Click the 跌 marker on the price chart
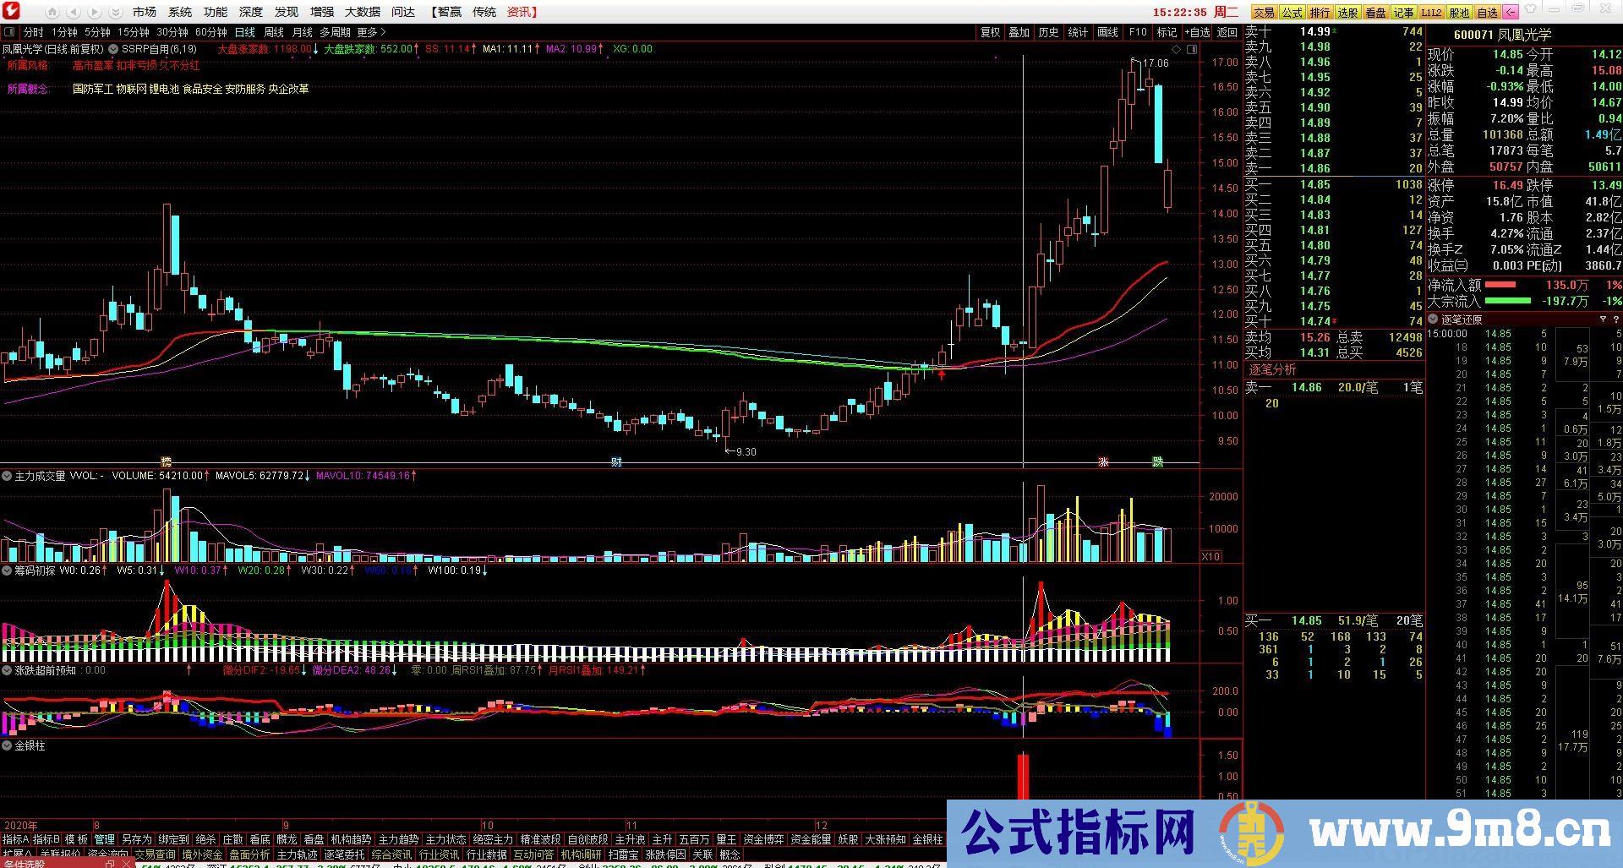This screenshot has width=1623, height=868. pos(1158,462)
